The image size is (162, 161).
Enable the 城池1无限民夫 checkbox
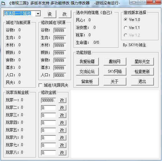[40, 85]
